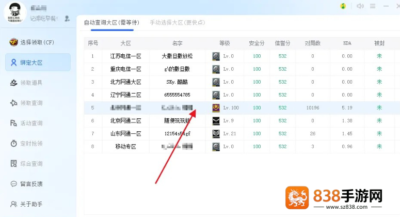400x217 pixels.
Task: Click the KDA column header
Action: (347, 43)
